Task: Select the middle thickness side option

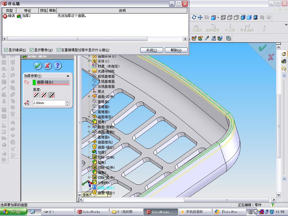Action: click(44, 95)
